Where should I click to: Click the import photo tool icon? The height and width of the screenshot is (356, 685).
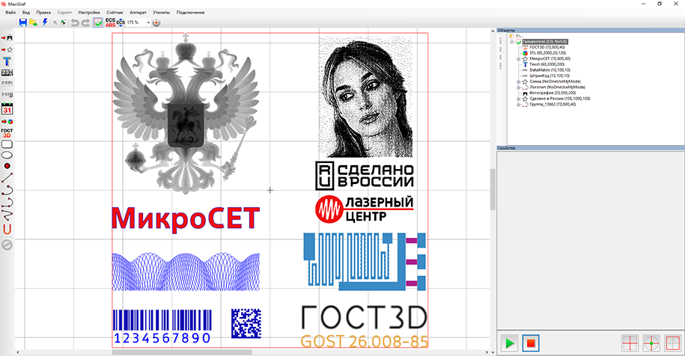click(7, 38)
